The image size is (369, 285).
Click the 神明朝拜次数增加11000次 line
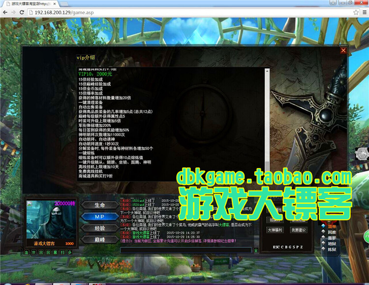102,134
